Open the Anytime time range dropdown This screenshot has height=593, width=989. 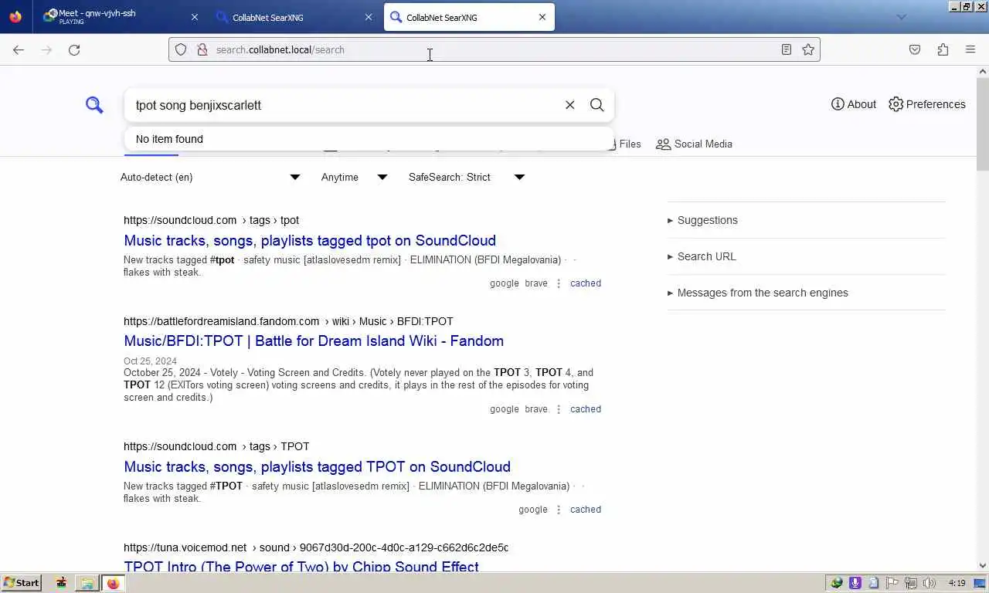[x=355, y=177]
